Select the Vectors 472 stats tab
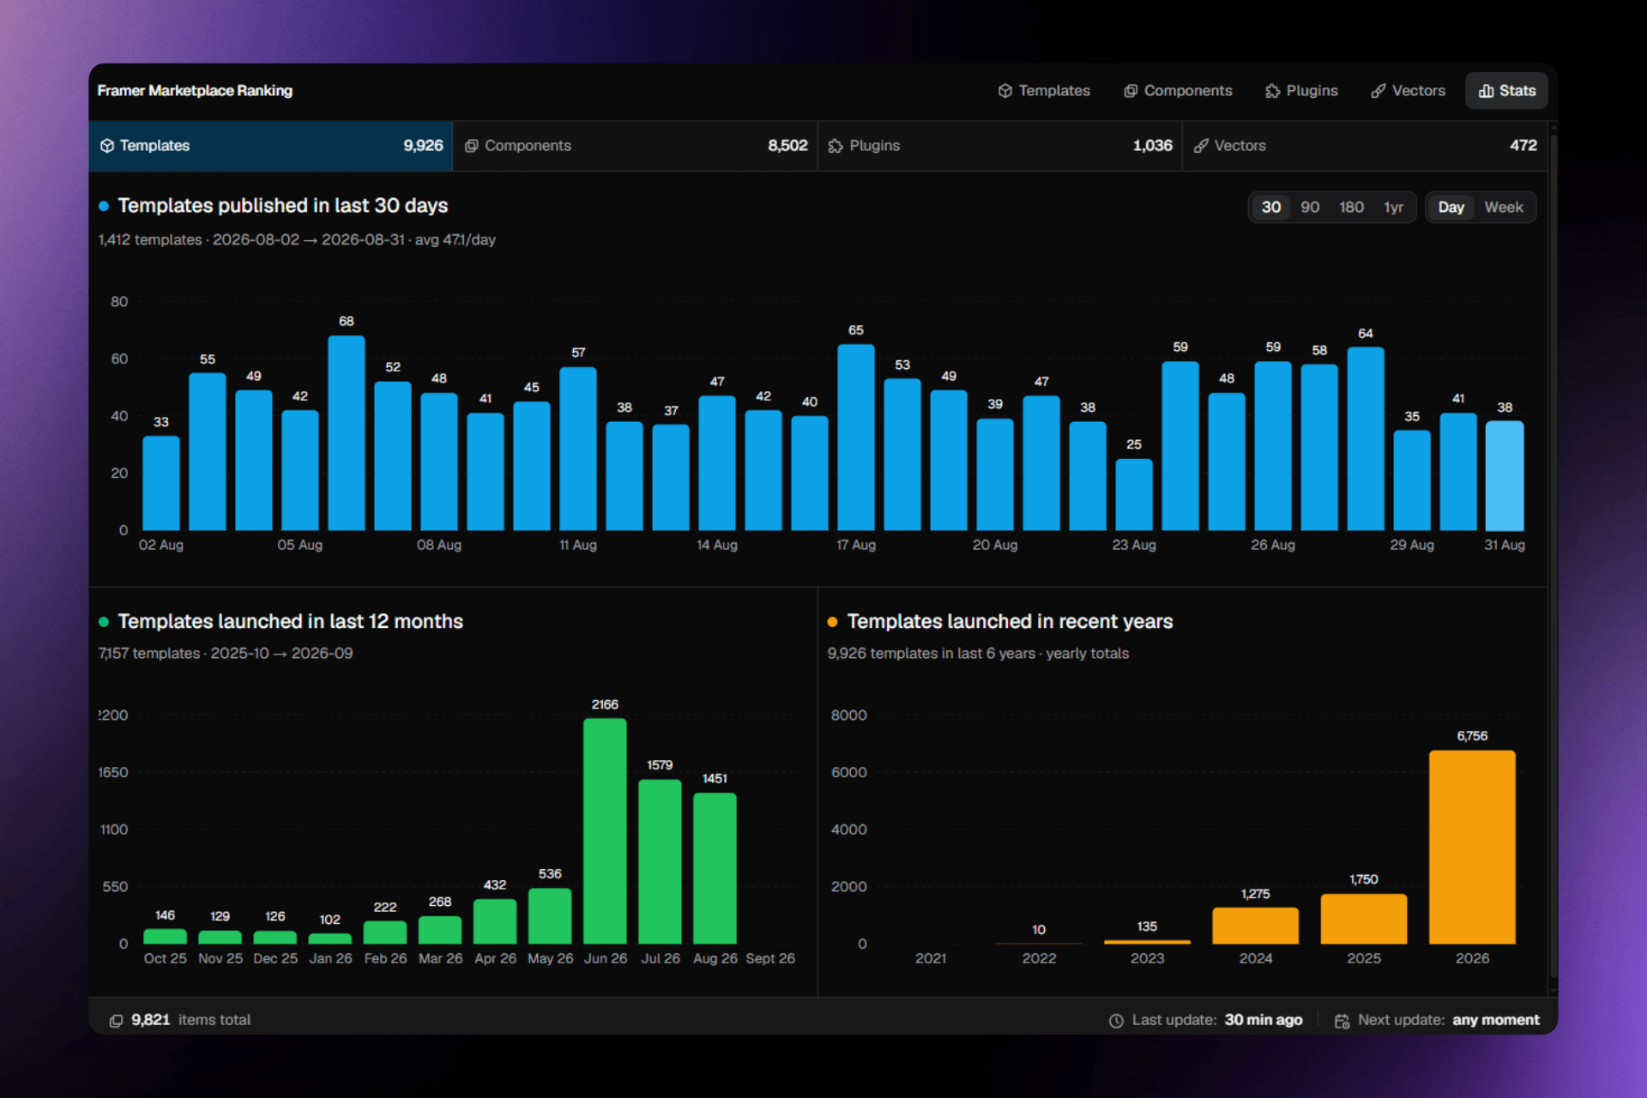1647x1098 pixels. pyautogui.click(x=1365, y=146)
